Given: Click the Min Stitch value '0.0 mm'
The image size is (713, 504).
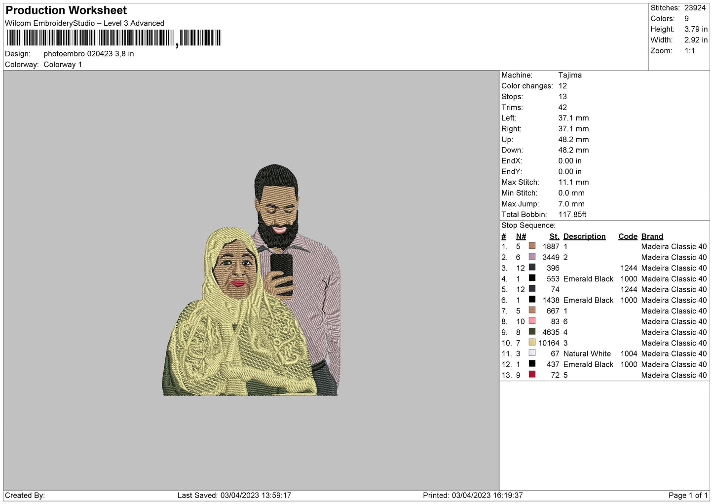Looking at the screenshot, I should pos(571,193).
